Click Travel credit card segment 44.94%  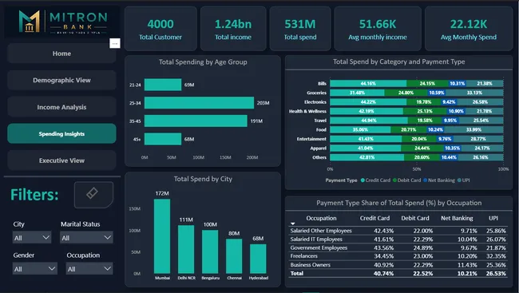pos(369,121)
